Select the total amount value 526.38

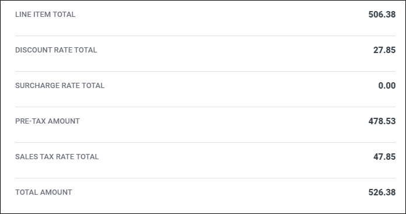382,192
